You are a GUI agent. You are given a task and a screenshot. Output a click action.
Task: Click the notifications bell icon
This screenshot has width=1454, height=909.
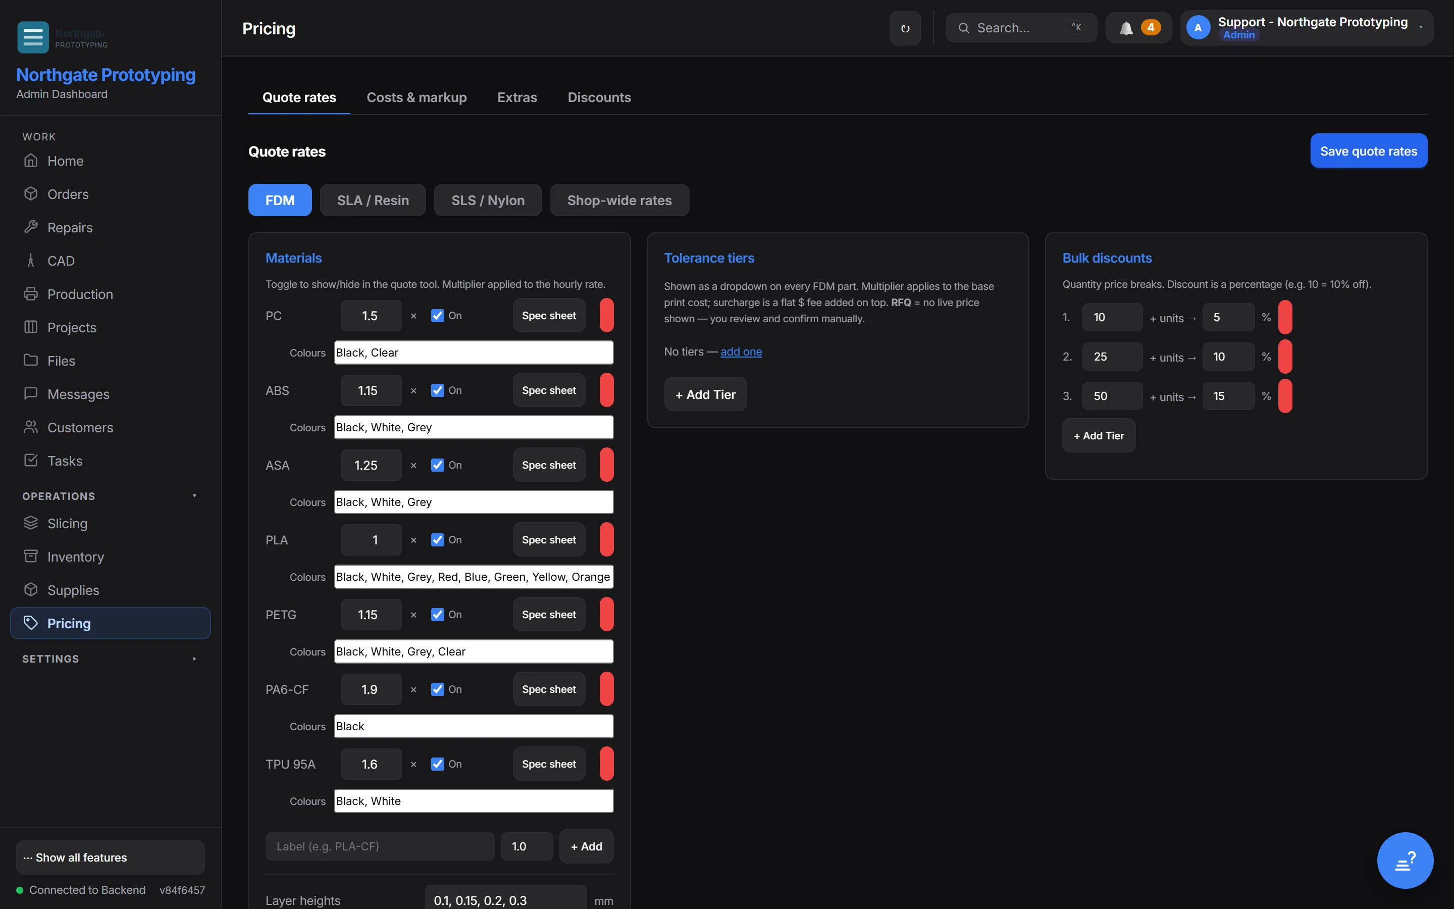1126,28
